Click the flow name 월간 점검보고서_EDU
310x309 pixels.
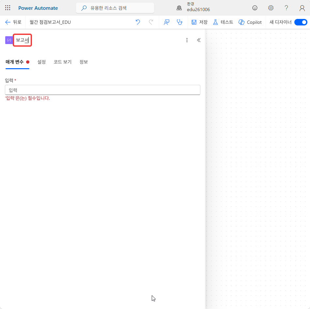point(50,22)
